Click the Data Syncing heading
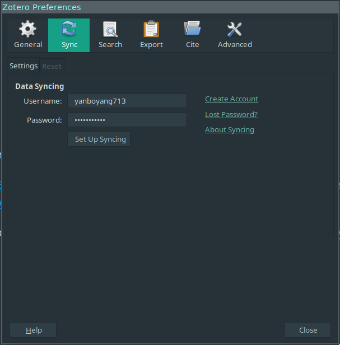340x345 pixels. click(x=40, y=86)
